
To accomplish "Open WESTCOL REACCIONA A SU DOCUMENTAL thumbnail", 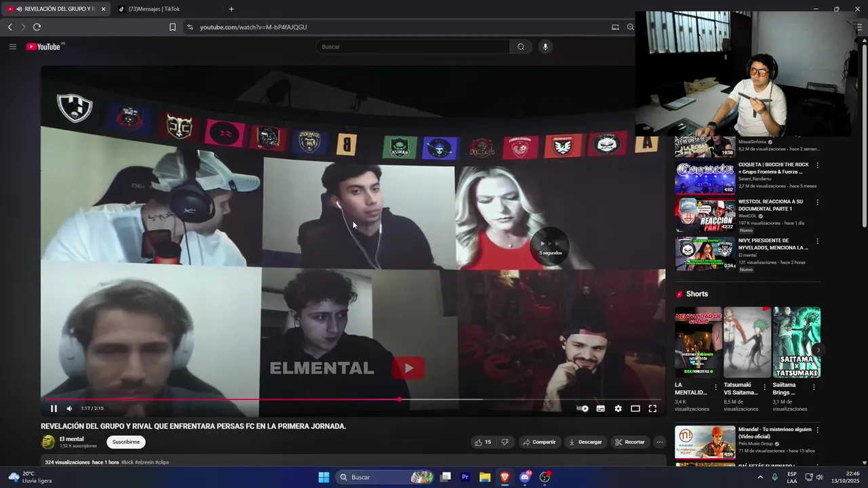I will click(x=705, y=216).
